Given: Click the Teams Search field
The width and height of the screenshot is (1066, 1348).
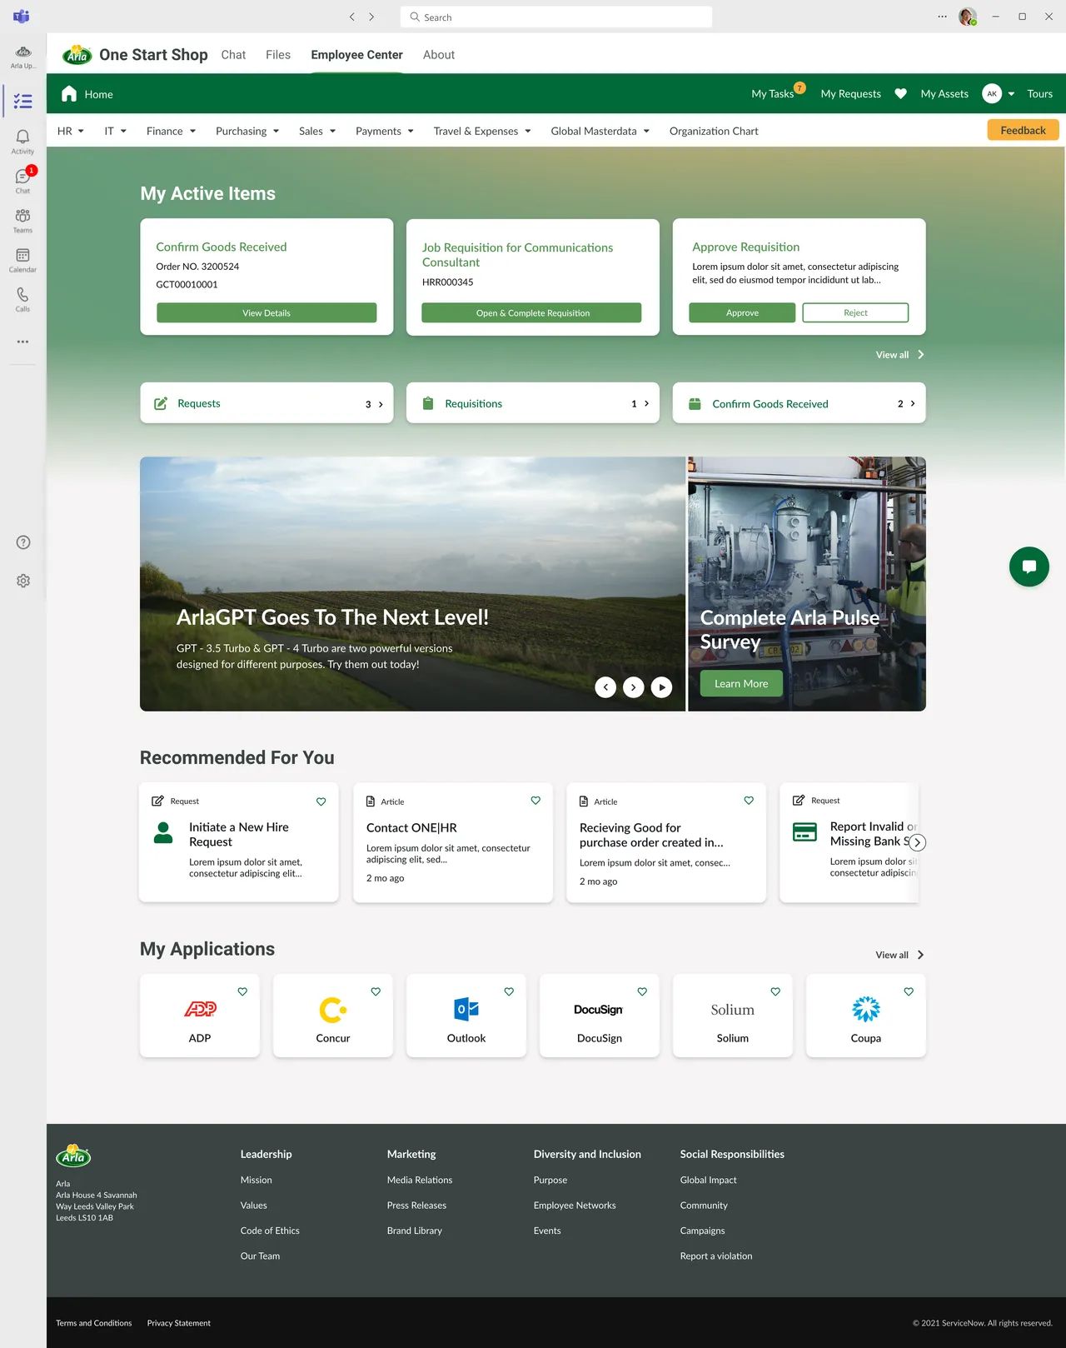Looking at the screenshot, I should tap(556, 17).
